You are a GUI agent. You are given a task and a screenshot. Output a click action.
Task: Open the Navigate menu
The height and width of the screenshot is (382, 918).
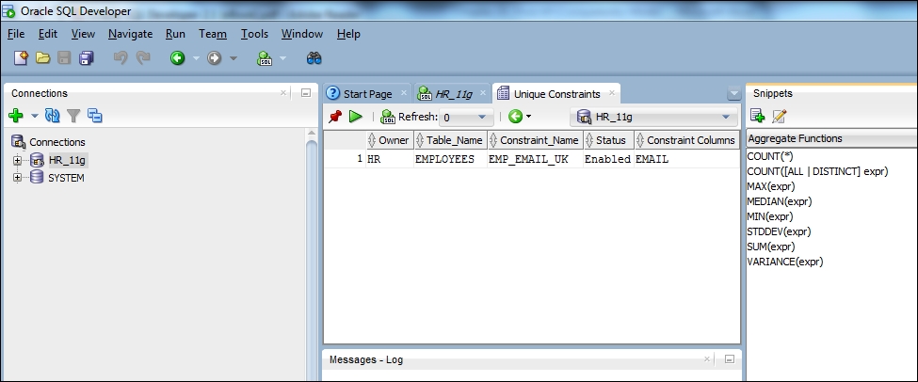(131, 34)
